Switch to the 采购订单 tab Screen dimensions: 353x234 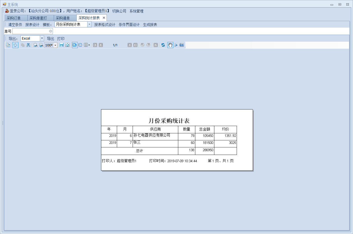pyautogui.click(x=14, y=18)
